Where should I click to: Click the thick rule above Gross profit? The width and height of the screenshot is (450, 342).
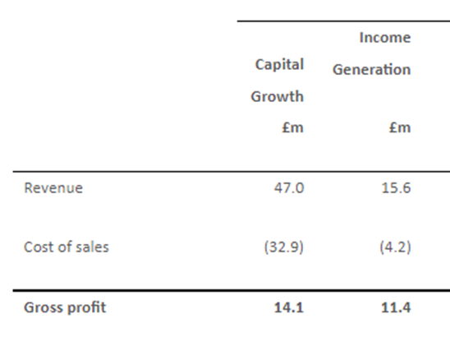pos(232,291)
